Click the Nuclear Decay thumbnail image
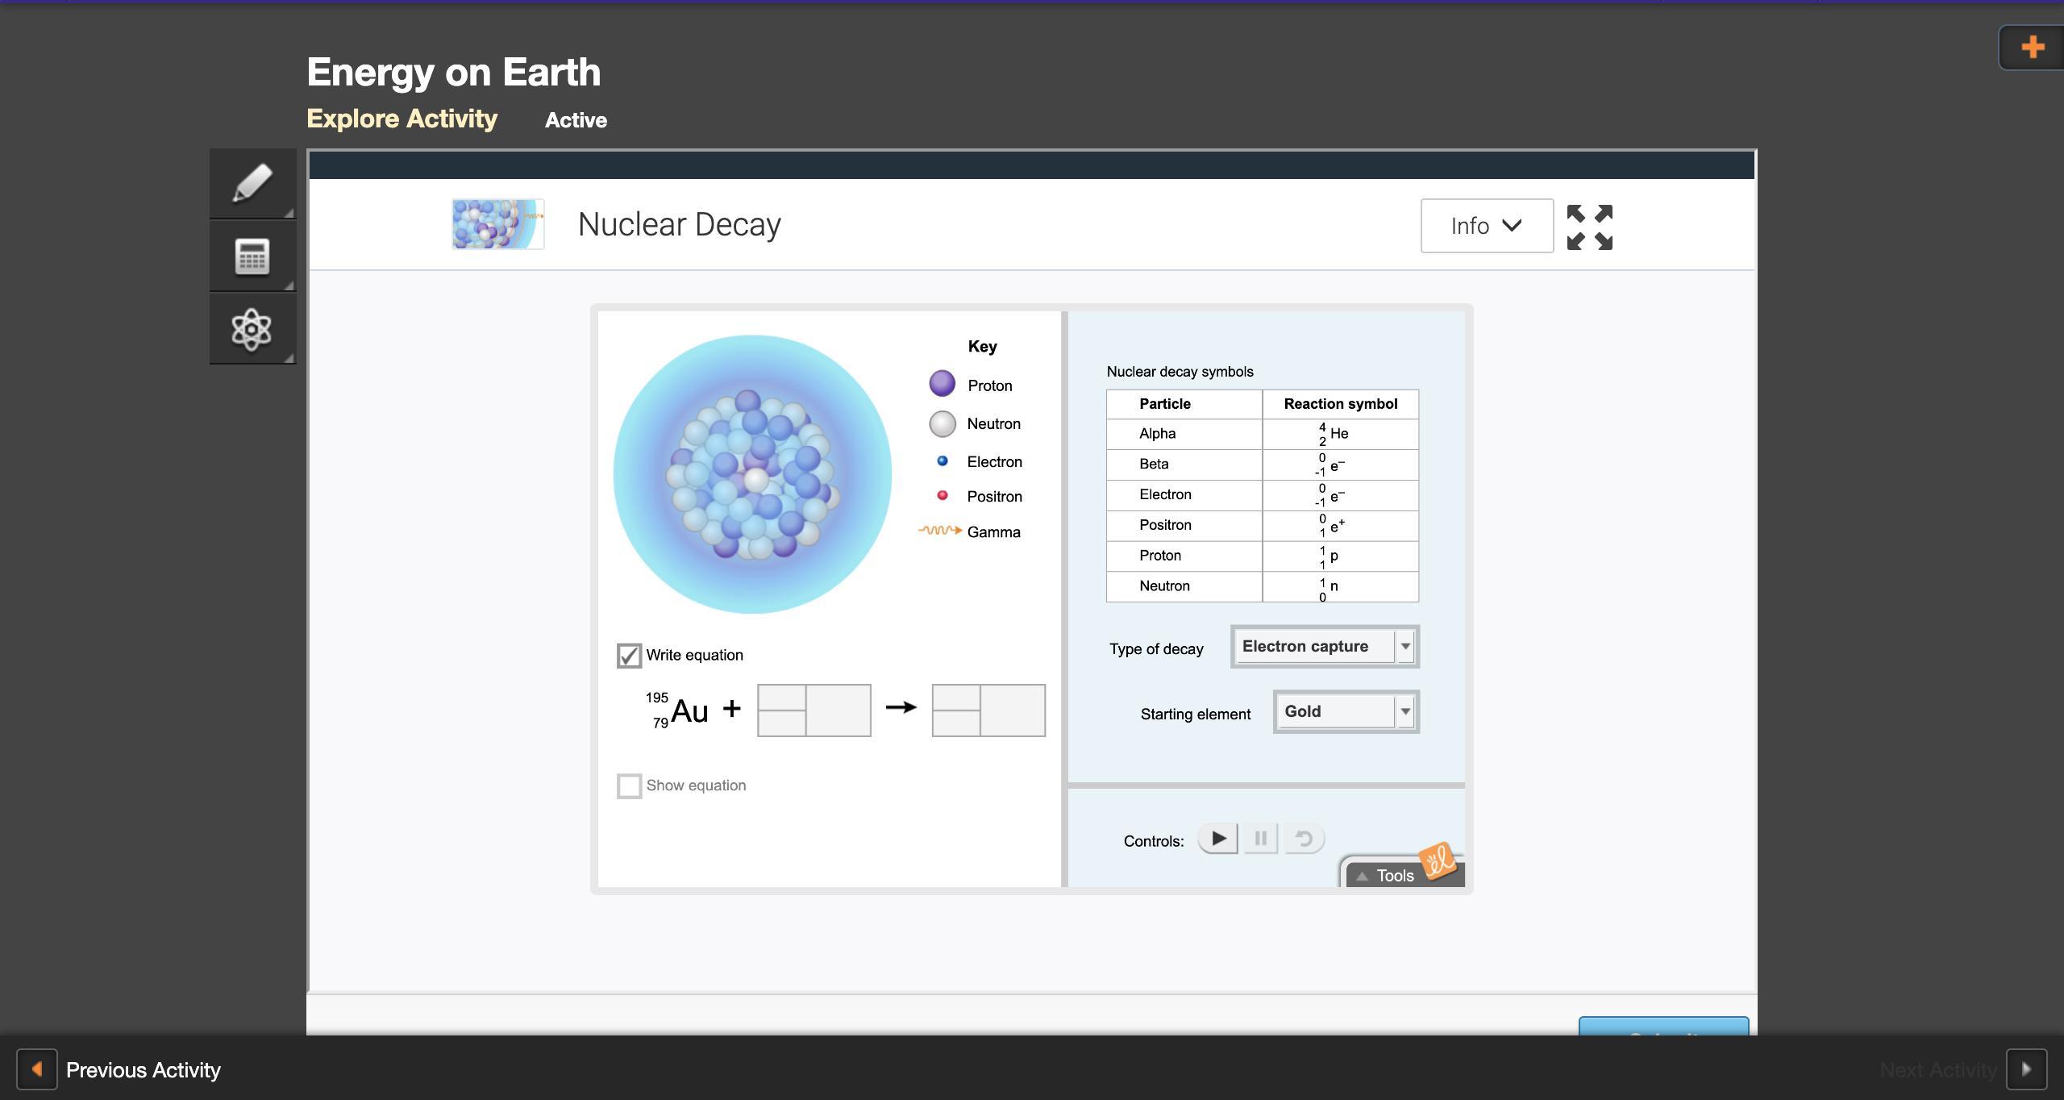Viewport: 2064px width, 1100px height. 497,224
